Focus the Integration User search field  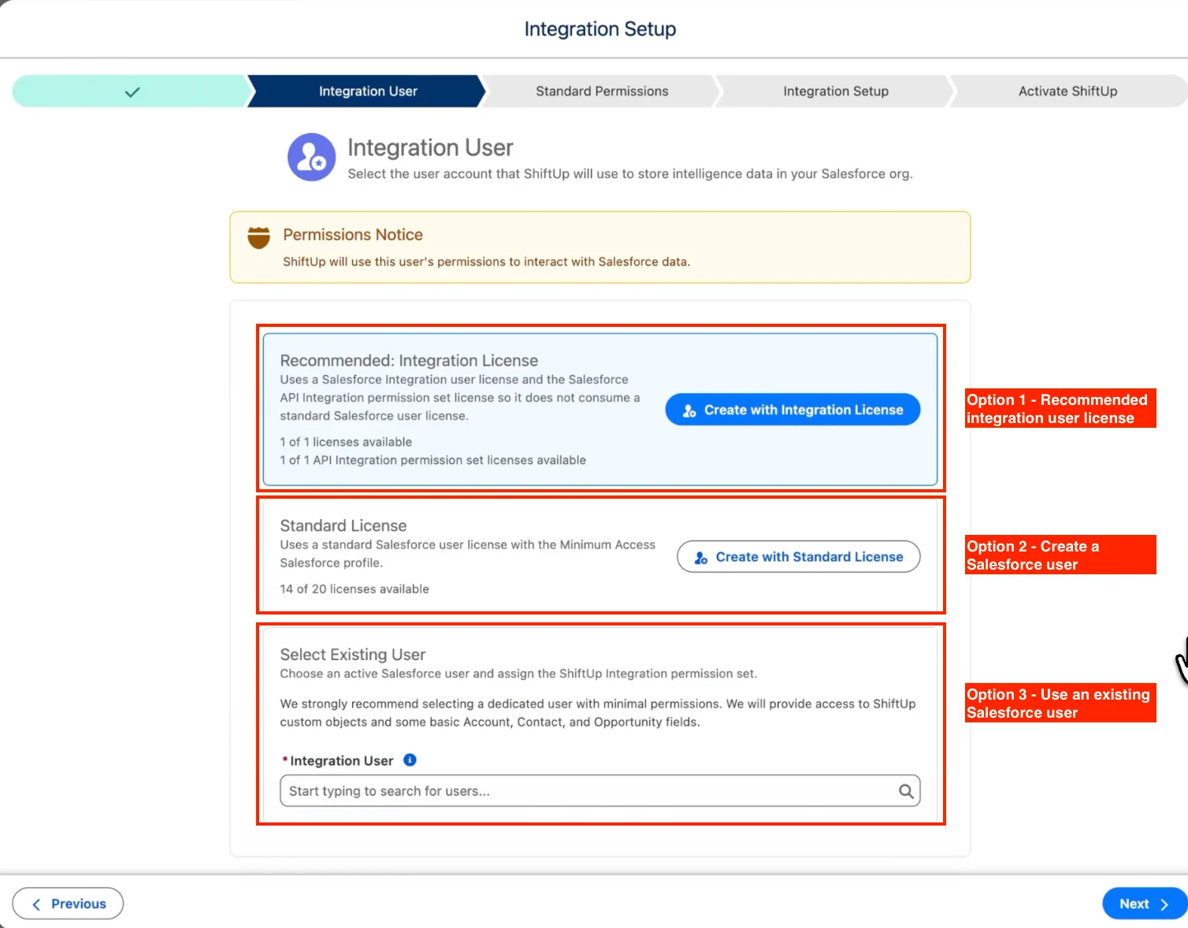pos(600,791)
